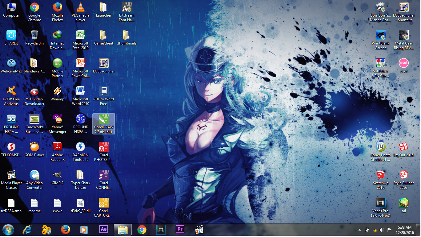Select Bitstream Font Navigator shortcut
The width and height of the screenshot is (421, 237).
(126, 12)
